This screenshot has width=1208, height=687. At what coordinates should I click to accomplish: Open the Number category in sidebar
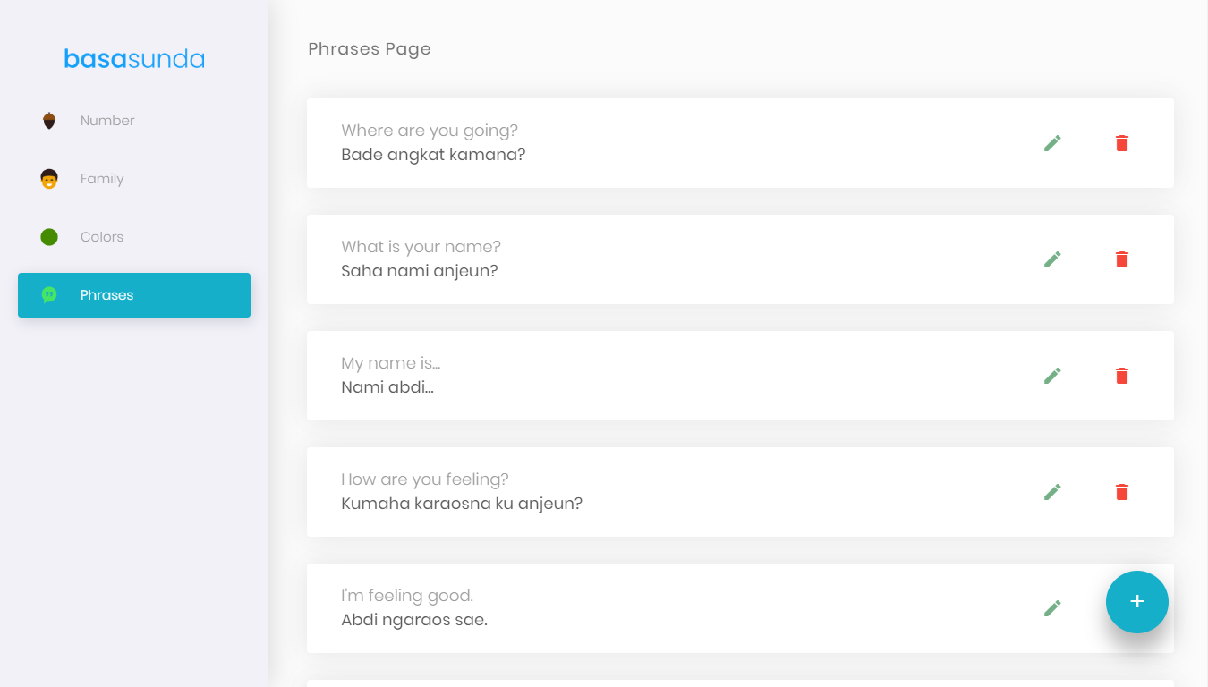[107, 121]
